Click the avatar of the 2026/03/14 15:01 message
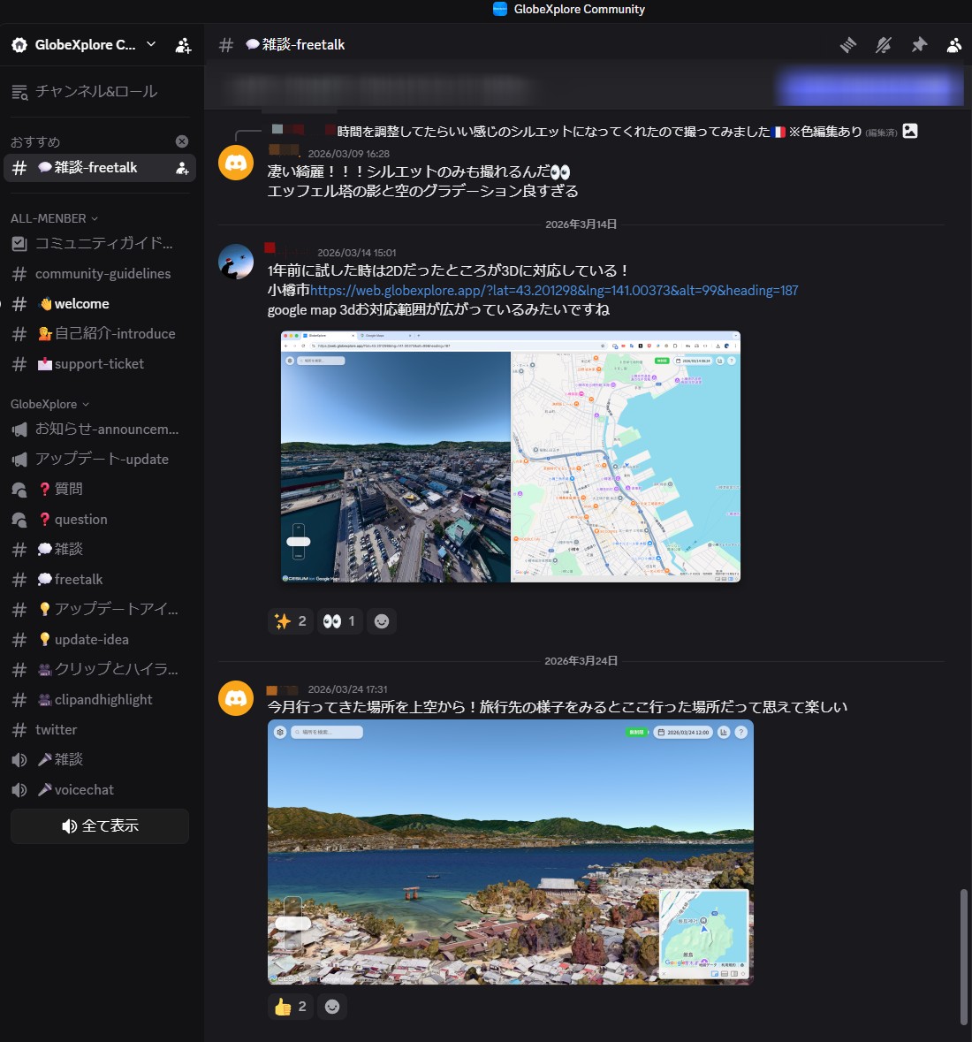The height and width of the screenshot is (1042, 972). tap(236, 262)
